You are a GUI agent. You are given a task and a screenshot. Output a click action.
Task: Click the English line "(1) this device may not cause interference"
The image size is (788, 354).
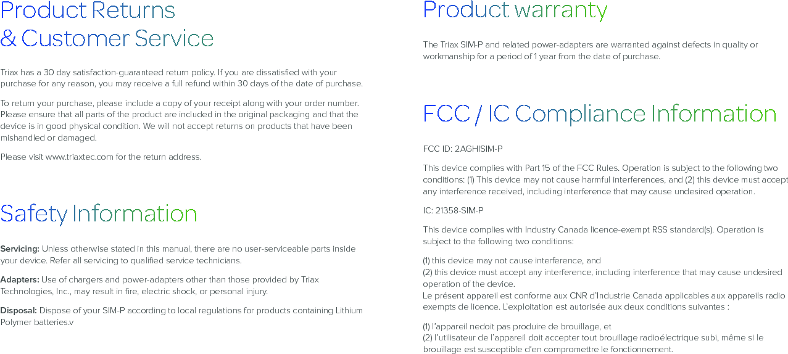pyautogui.click(x=512, y=261)
